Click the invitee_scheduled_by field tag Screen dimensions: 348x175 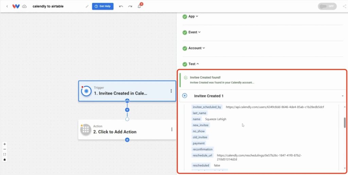point(207,107)
